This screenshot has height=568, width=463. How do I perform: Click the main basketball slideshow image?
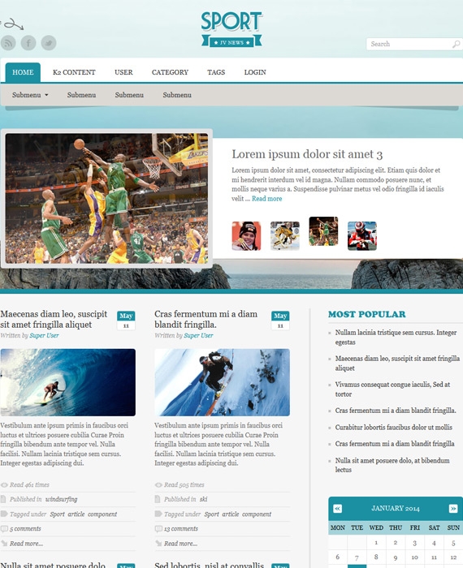click(106, 198)
